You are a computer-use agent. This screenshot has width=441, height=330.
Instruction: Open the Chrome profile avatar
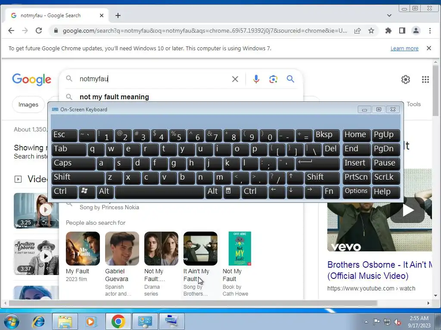(x=416, y=31)
